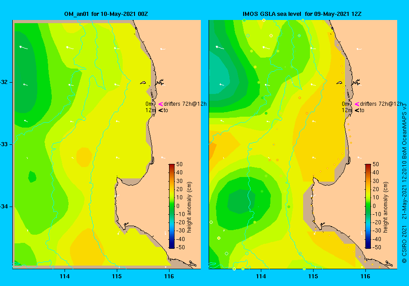Select the 'IMOS GSLA sea level for 09-May-2021 12Z' title
This screenshot has width=409, height=286.
pyautogui.click(x=302, y=14)
